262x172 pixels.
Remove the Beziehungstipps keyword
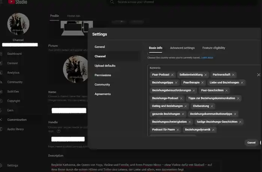click(x=176, y=82)
